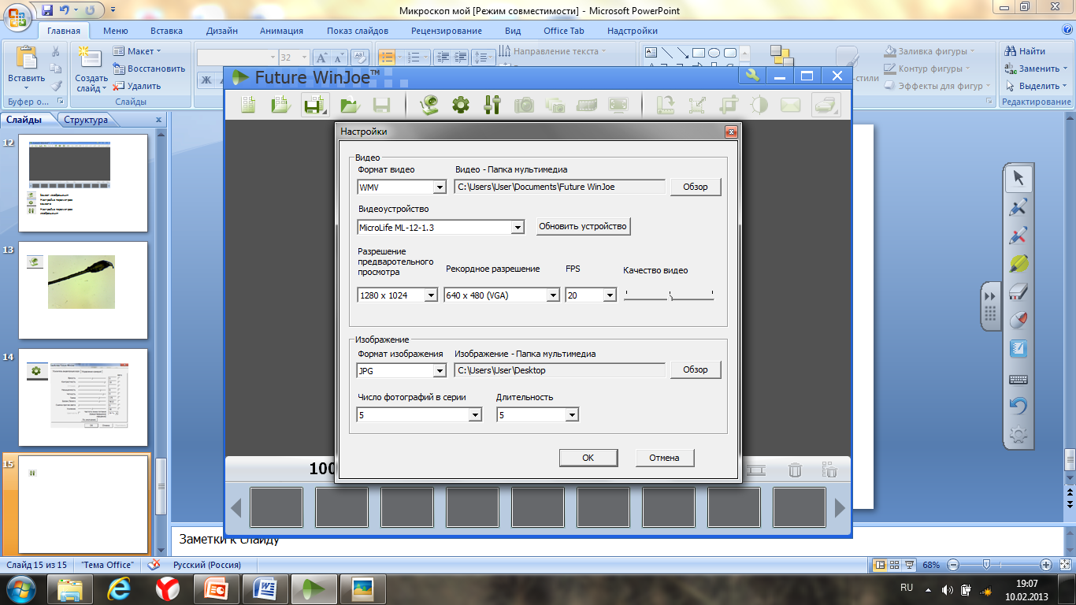1076x605 pixels.
Task: Click the Paste (Вставить) icon in PowerPoint
Action: 26,59
